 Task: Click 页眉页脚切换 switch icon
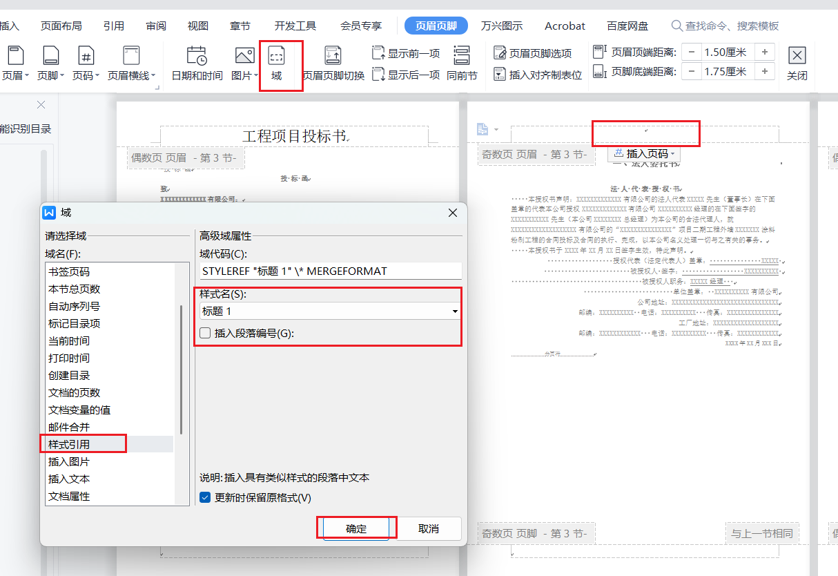coord(333,62)
